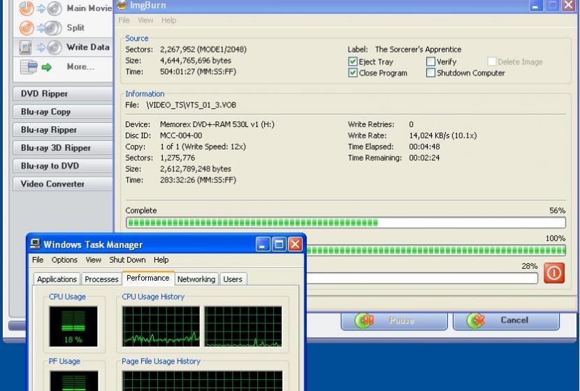The width and height of the screenshot is (580, 391).
Task: Switch to the Processes tab
Action: pyautogui.click(x=101, y=279)
